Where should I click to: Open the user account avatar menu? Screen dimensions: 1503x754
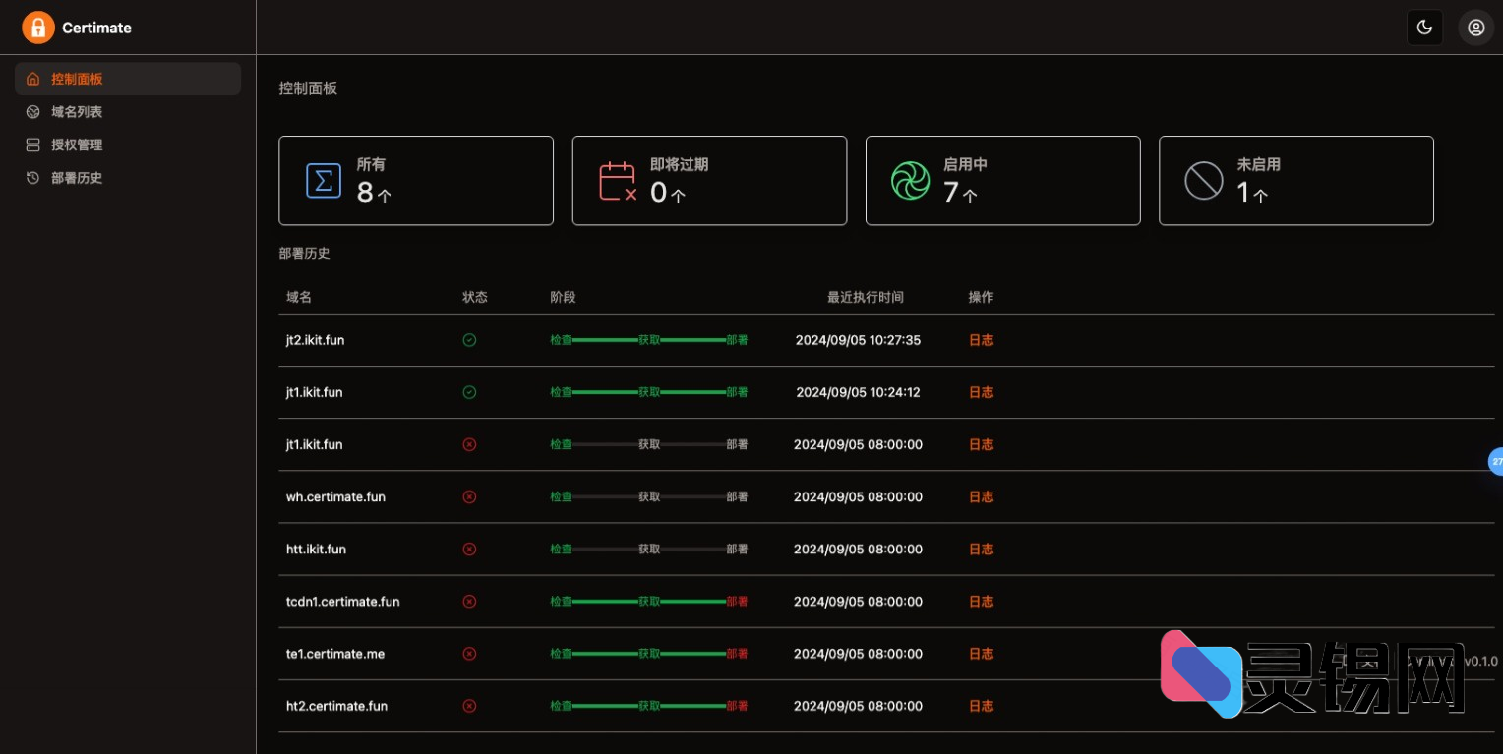pyautogui.click(x=1475, y=28)
